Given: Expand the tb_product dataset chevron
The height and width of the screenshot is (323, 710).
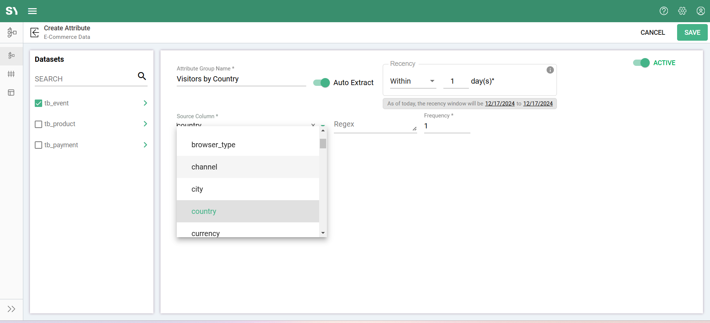Looking at the screenshot, I should coord(145,124).
